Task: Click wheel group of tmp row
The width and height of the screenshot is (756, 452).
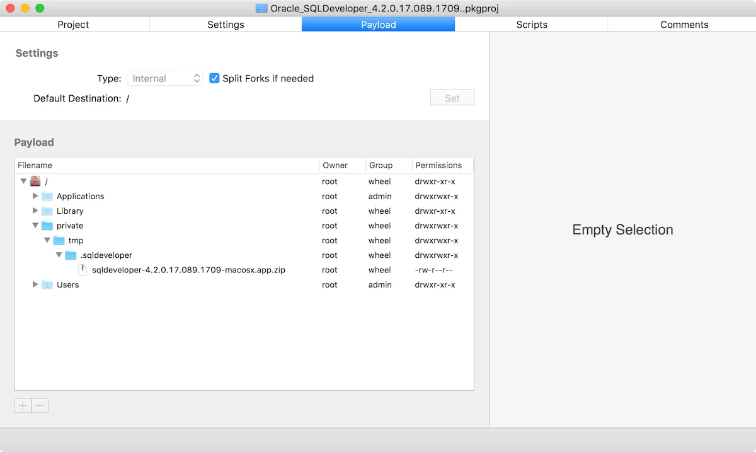Action: [379, 240]
